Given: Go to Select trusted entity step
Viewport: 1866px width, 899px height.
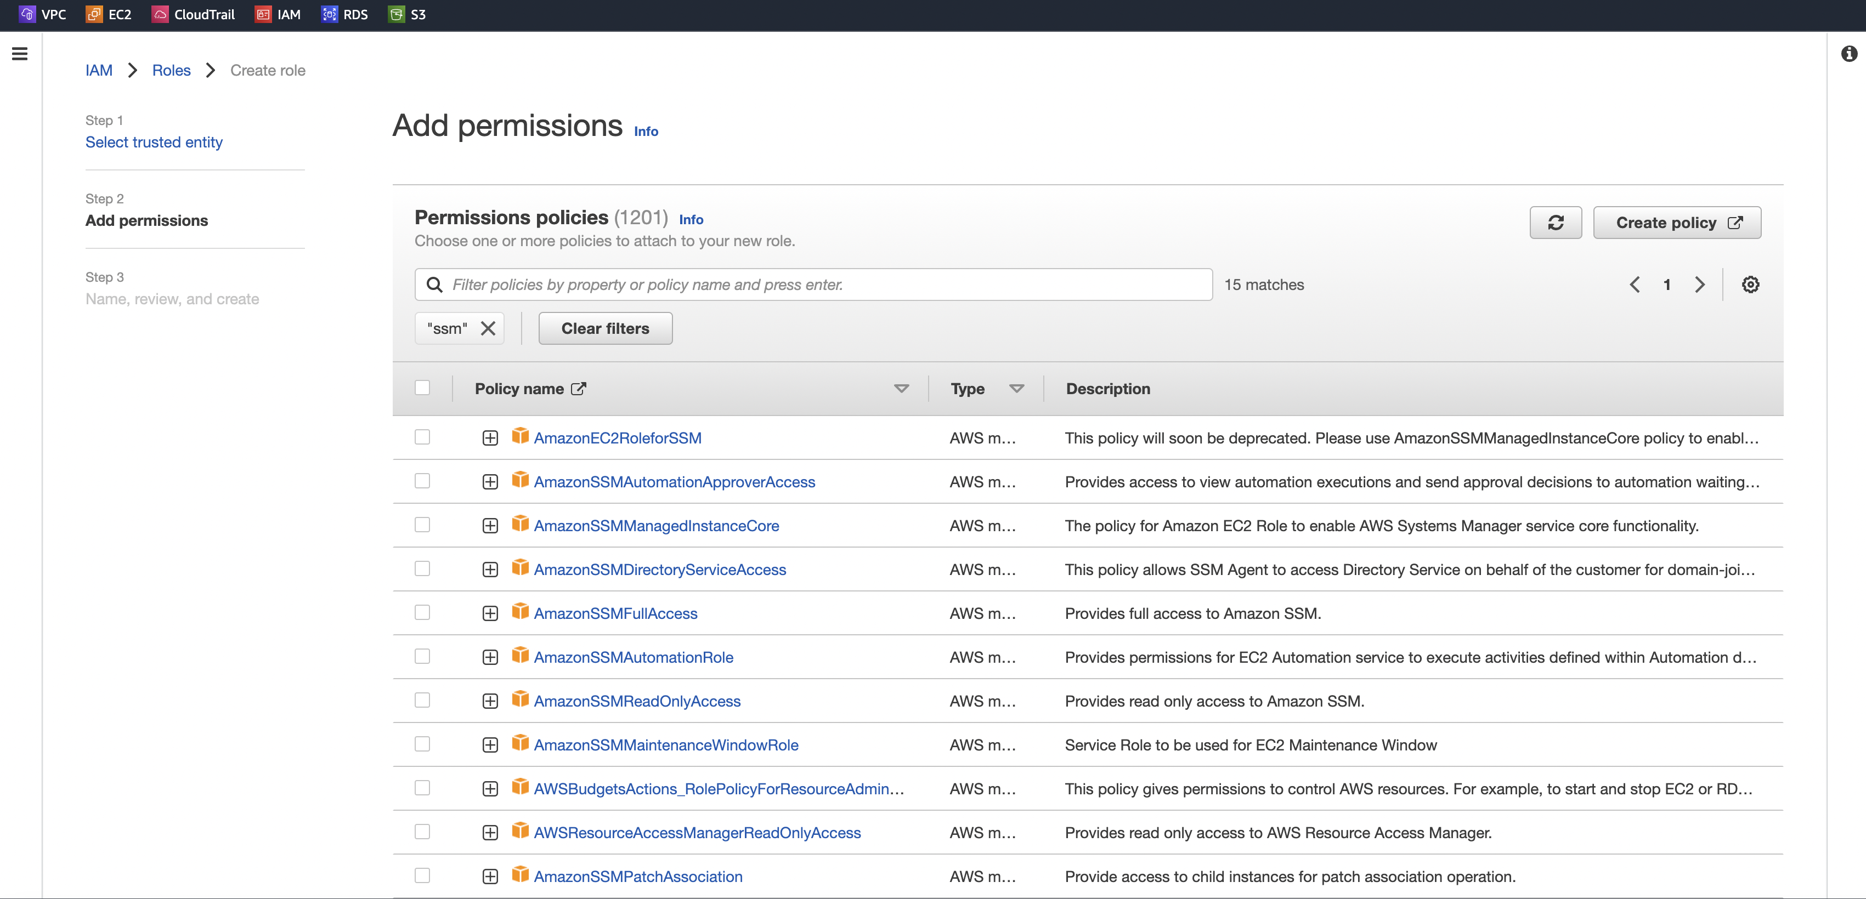Looking at the screenshot, I should click(154, 142).
